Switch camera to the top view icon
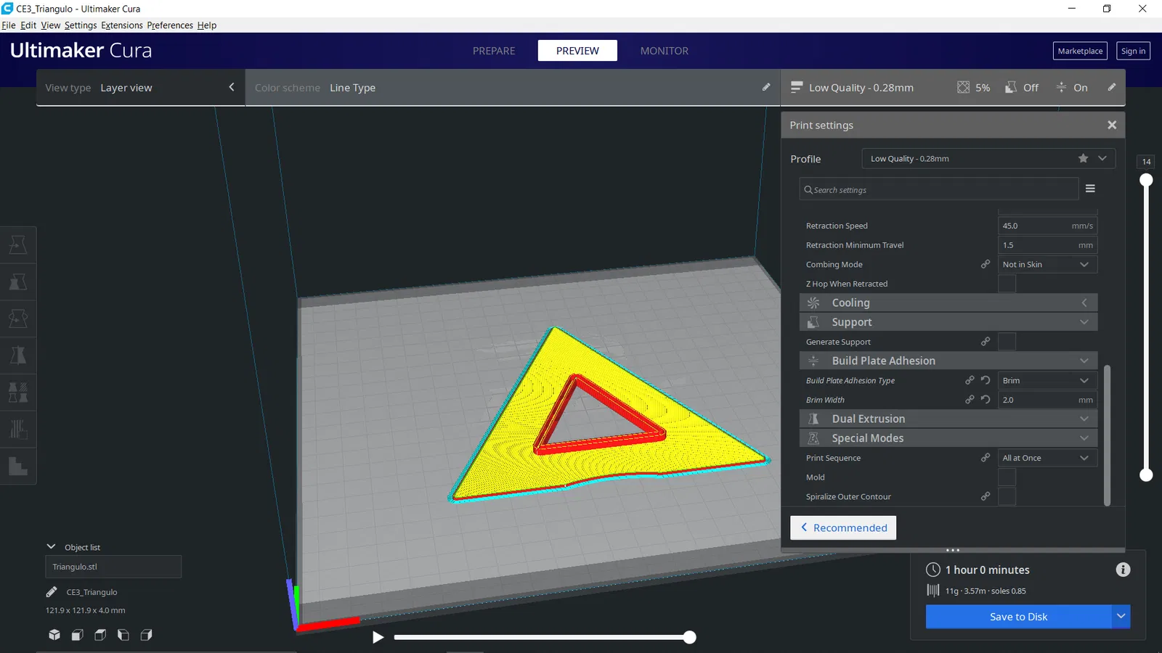The width and height of the screenshot is (1162, 653). point(100,635)
